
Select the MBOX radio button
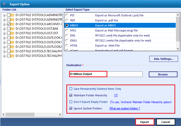tap(67, 25)
